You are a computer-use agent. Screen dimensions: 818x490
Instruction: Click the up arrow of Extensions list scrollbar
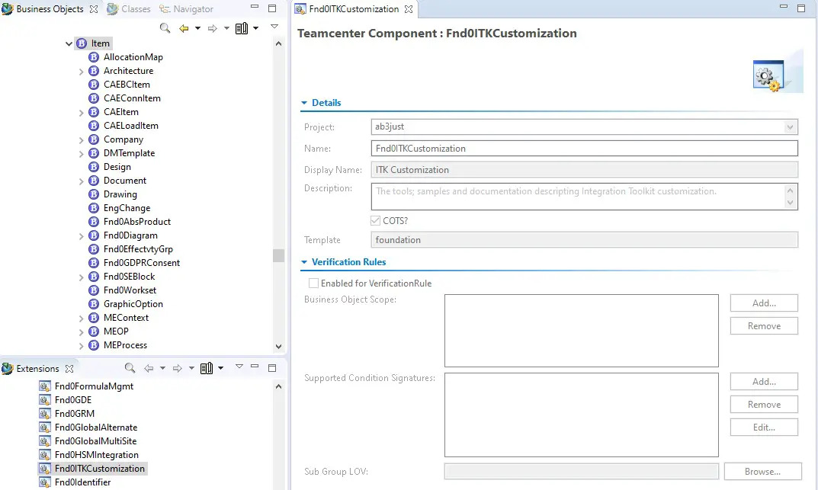[278, 386]
